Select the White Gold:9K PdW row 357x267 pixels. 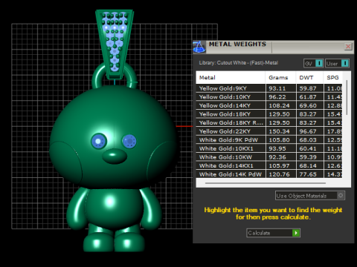(269, 140)
